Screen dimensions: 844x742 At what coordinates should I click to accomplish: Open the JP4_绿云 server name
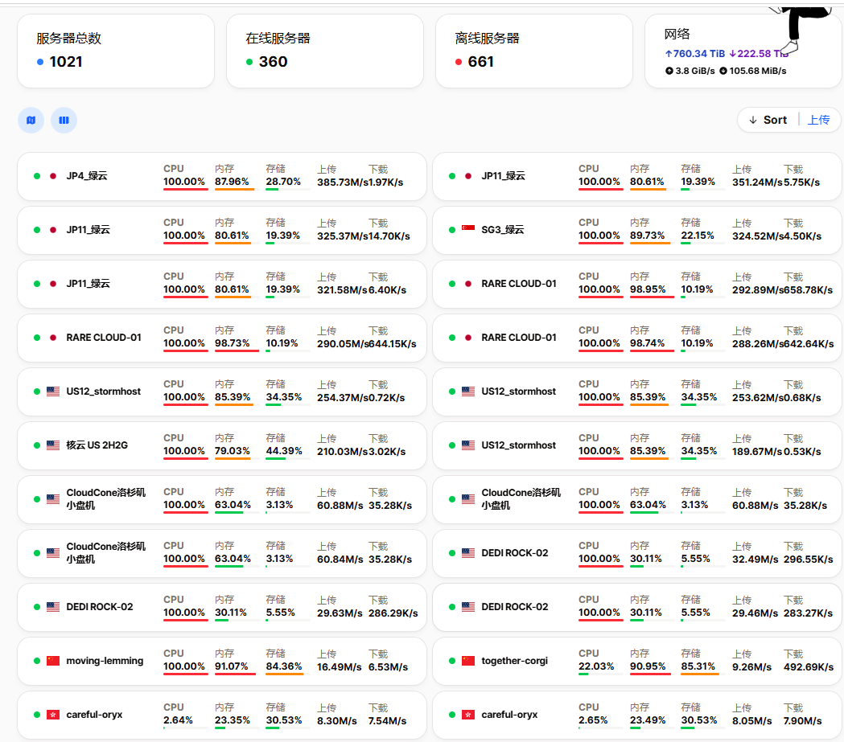[87, 176]
